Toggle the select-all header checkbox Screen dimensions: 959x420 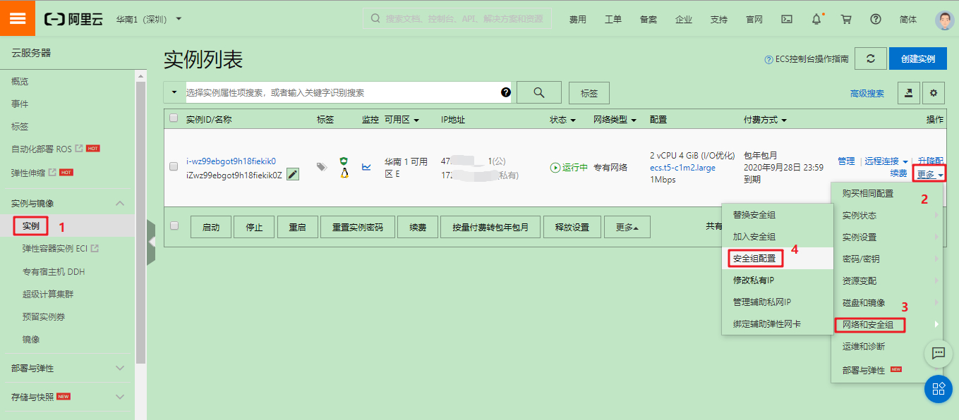[x=174, y=118]
